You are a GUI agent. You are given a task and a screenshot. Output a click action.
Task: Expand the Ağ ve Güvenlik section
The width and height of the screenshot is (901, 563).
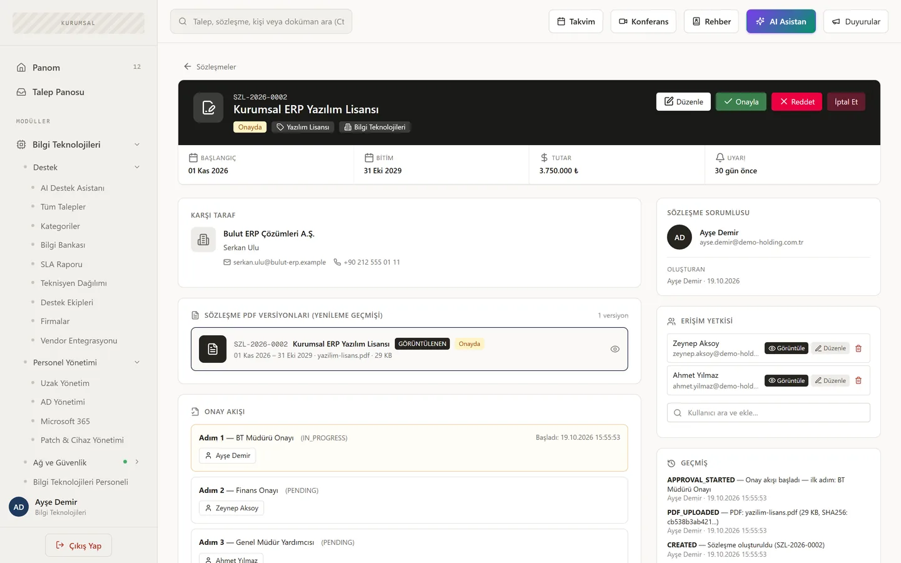[137, 462]
